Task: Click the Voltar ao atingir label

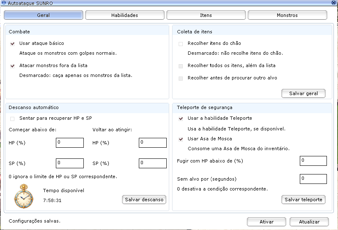Action: [x=112, y=130]
